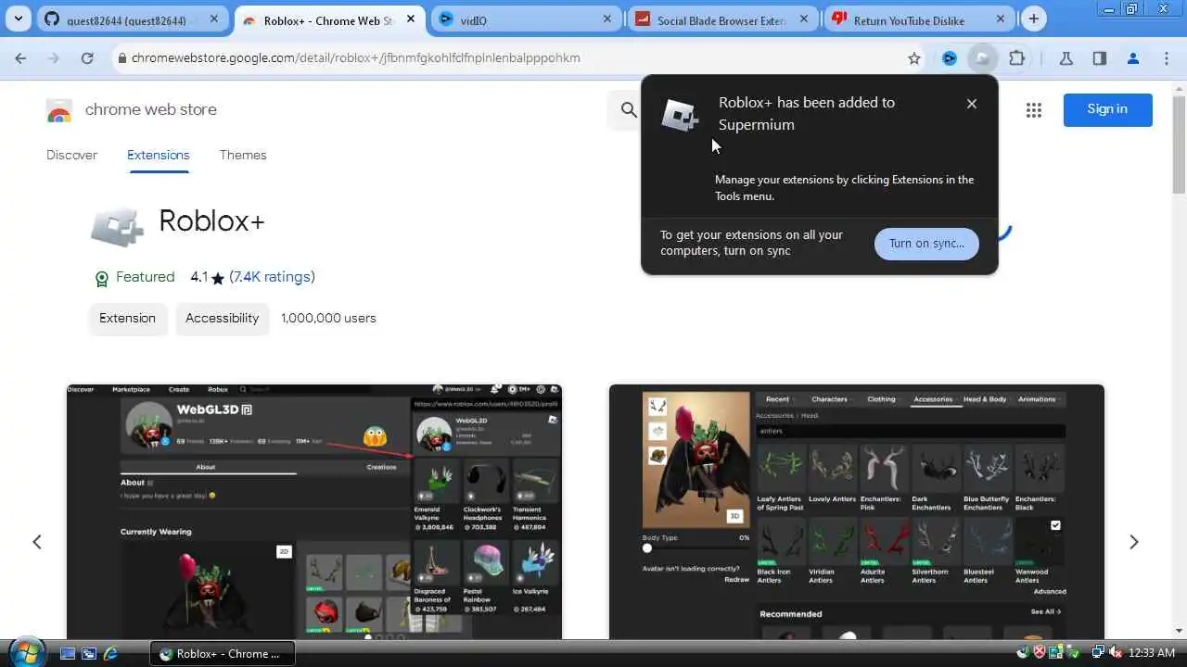This screenshot has height=667, width=1187.
Task: Click the Show Desktop quick launch icon
Action: 67,653
